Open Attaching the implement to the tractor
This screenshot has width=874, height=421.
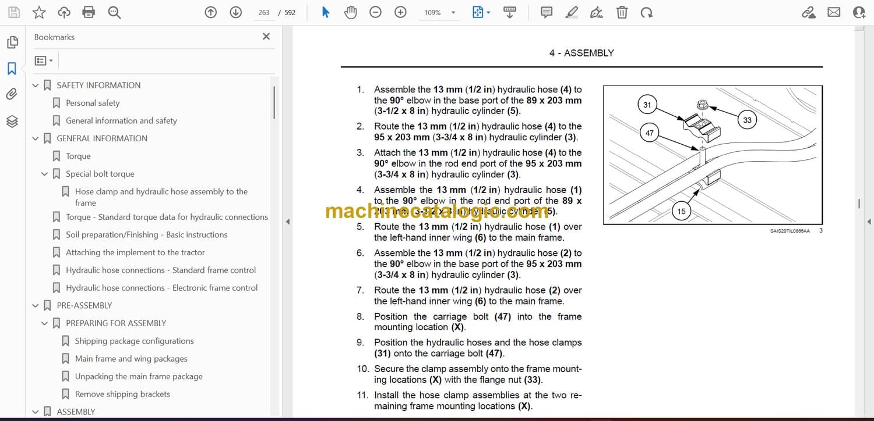coord(135,252)
